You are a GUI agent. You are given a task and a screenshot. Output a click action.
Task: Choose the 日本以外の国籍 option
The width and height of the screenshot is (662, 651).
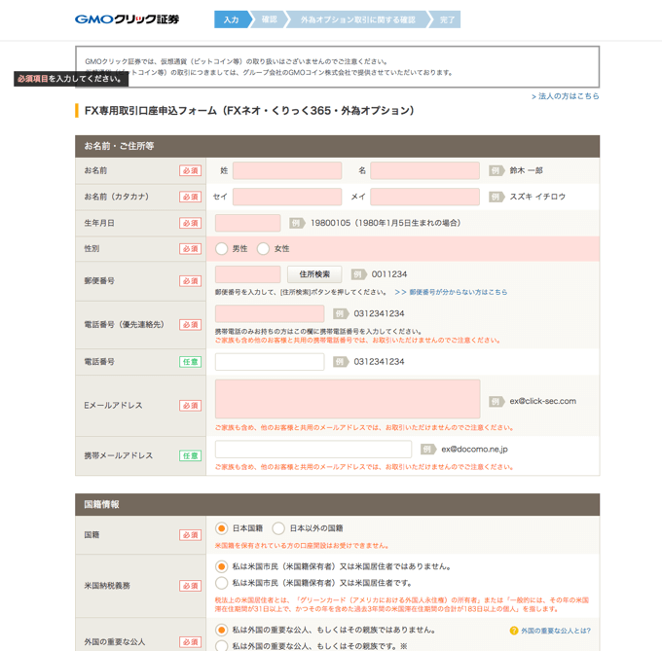point(278,528)
